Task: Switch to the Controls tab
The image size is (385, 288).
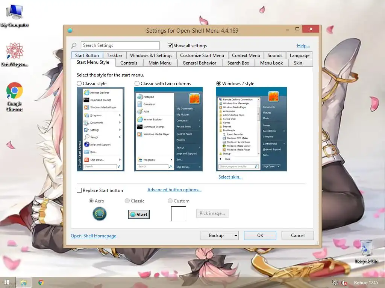Action: (x=129, y=63)
